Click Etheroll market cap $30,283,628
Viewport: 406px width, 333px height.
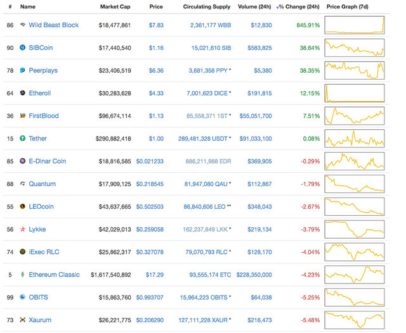point(115,93)
